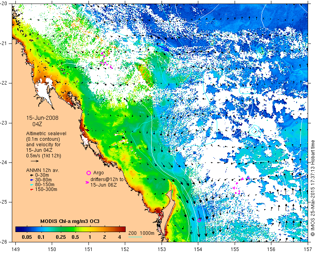This screenshot has width=316, height=253.
Task: Click the '149' longitude axis label
Action: pos(16,249)
